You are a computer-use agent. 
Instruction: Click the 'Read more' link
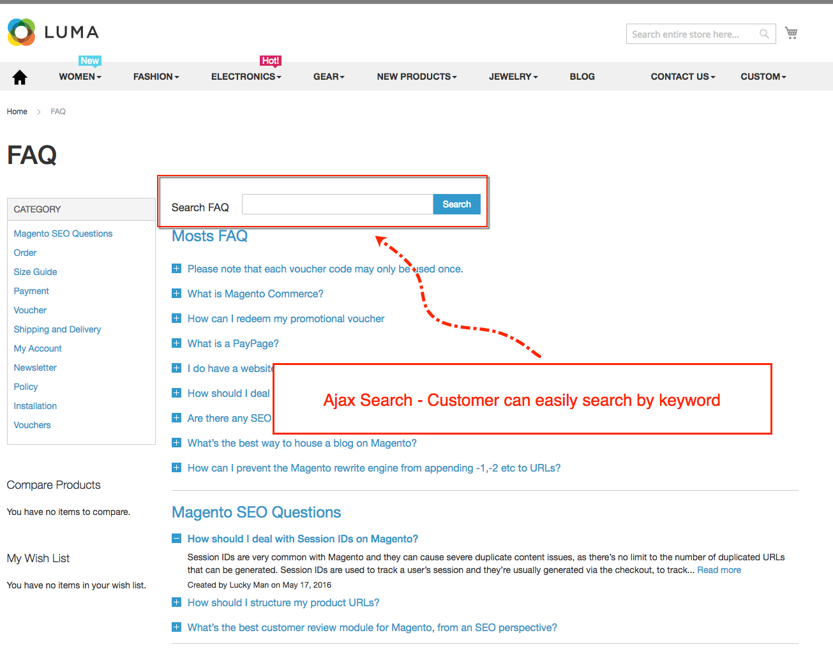[719, 569]
